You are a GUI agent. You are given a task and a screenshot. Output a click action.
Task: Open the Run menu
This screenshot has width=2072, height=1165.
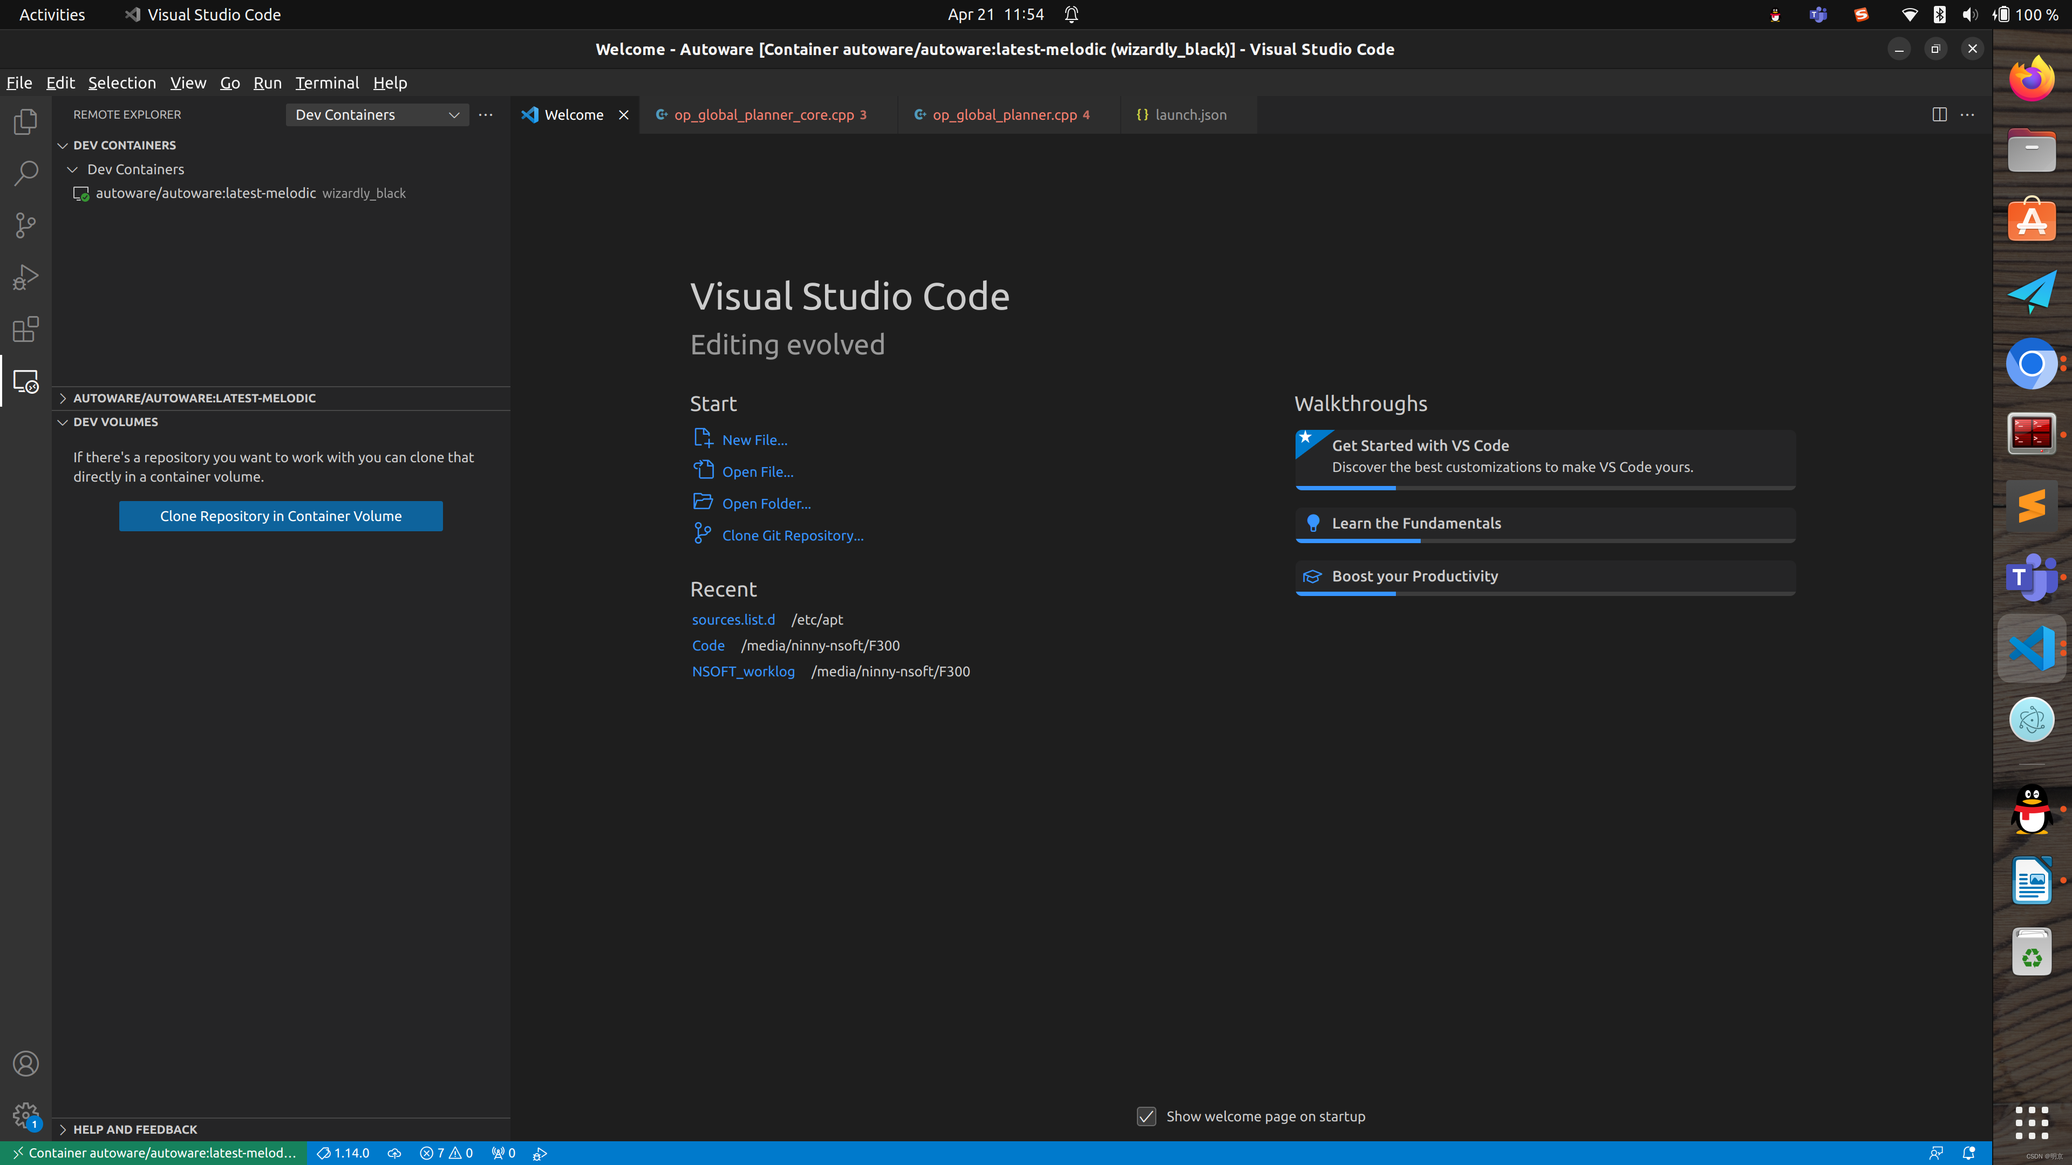[x=268, y=83]
